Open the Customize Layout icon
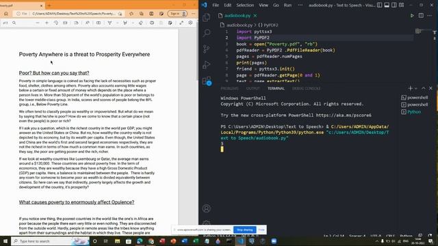The image size is (438, 246). [x=402, y=5]
